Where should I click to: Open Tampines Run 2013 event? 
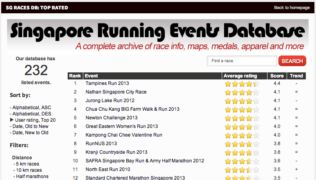107,83
